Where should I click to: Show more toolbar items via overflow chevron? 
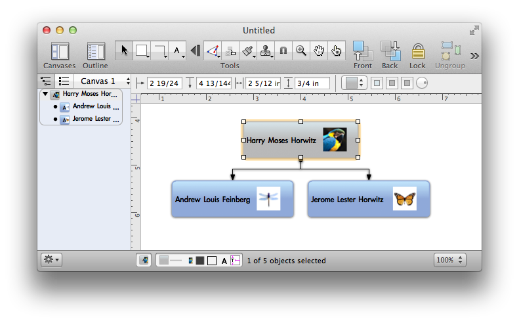tap(474, 56)
